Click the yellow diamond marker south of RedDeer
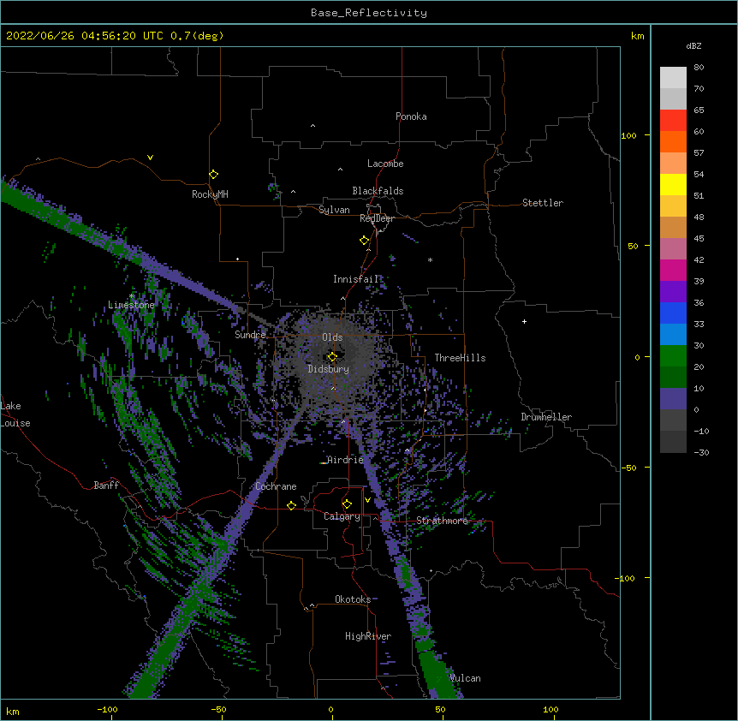738x721 pixels. [365, 241]
